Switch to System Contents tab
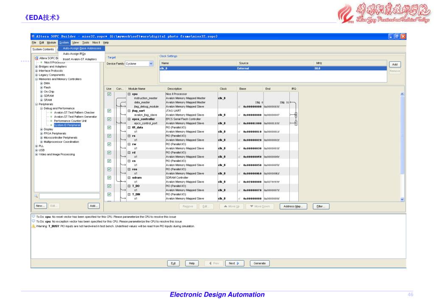The height and width of the screenshot is (300, 434). click(x=43, y=49)
